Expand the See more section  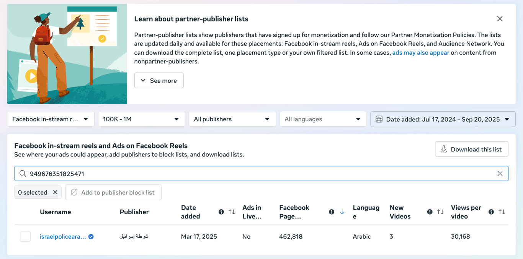pos(159,81)
